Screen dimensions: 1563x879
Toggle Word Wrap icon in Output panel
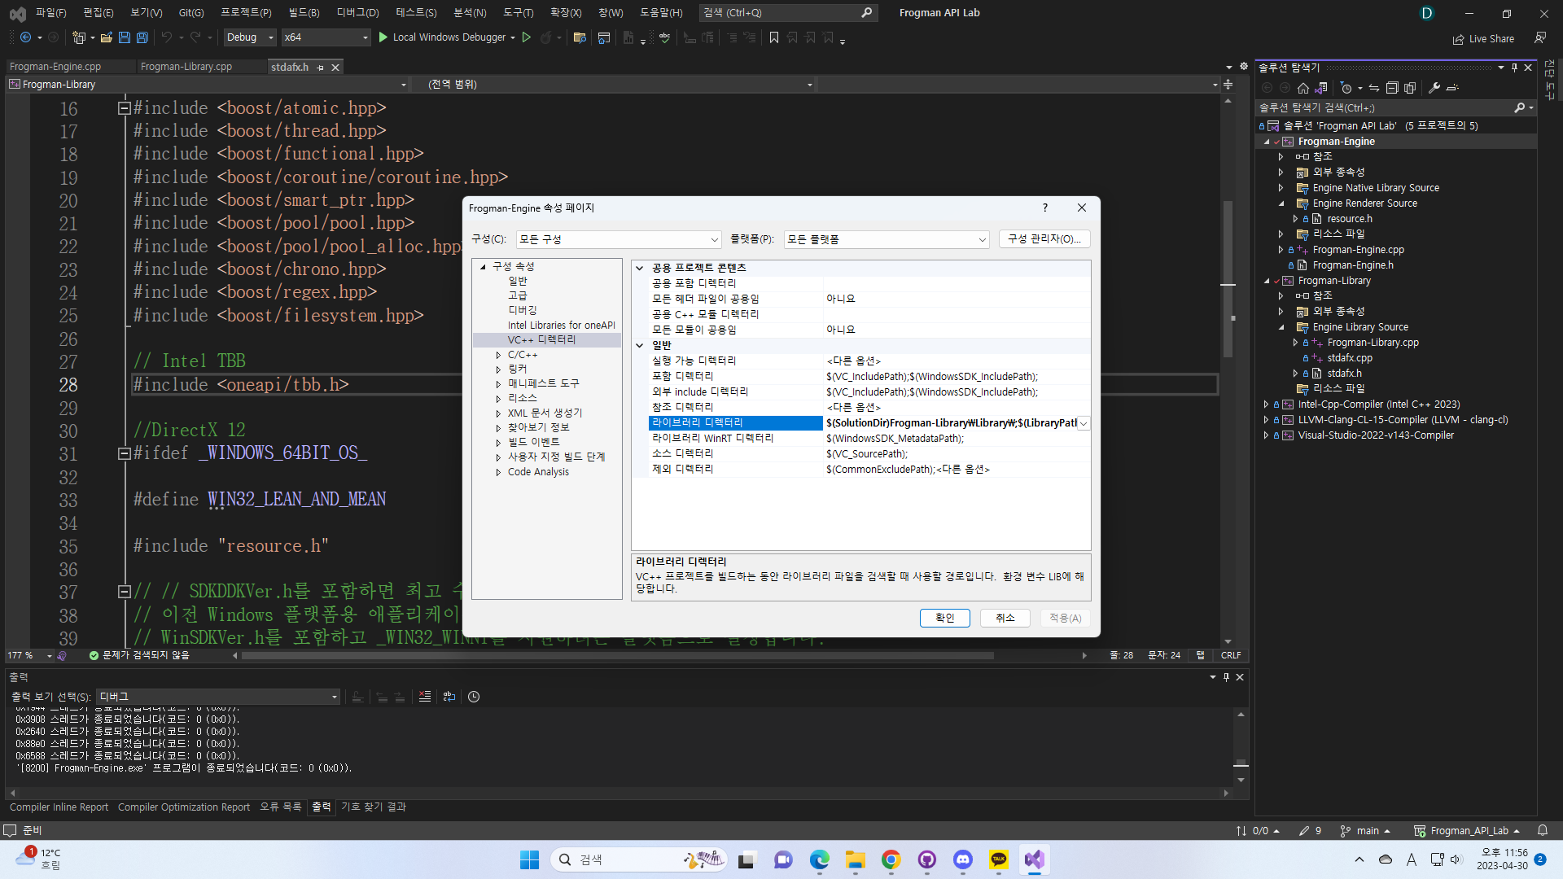(x=449, y=697)
